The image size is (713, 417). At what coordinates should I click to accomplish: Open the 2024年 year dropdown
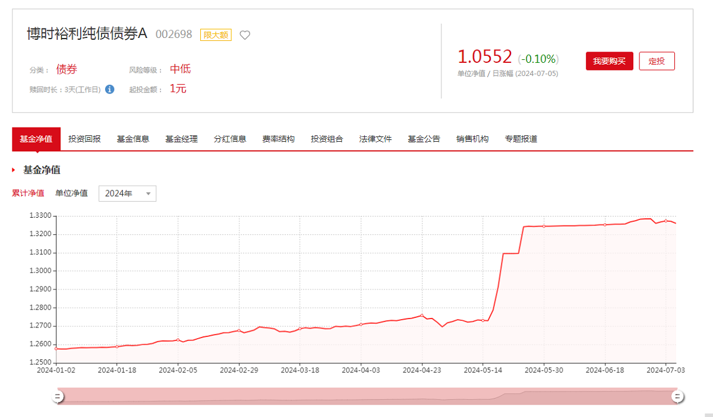[127, 193]
